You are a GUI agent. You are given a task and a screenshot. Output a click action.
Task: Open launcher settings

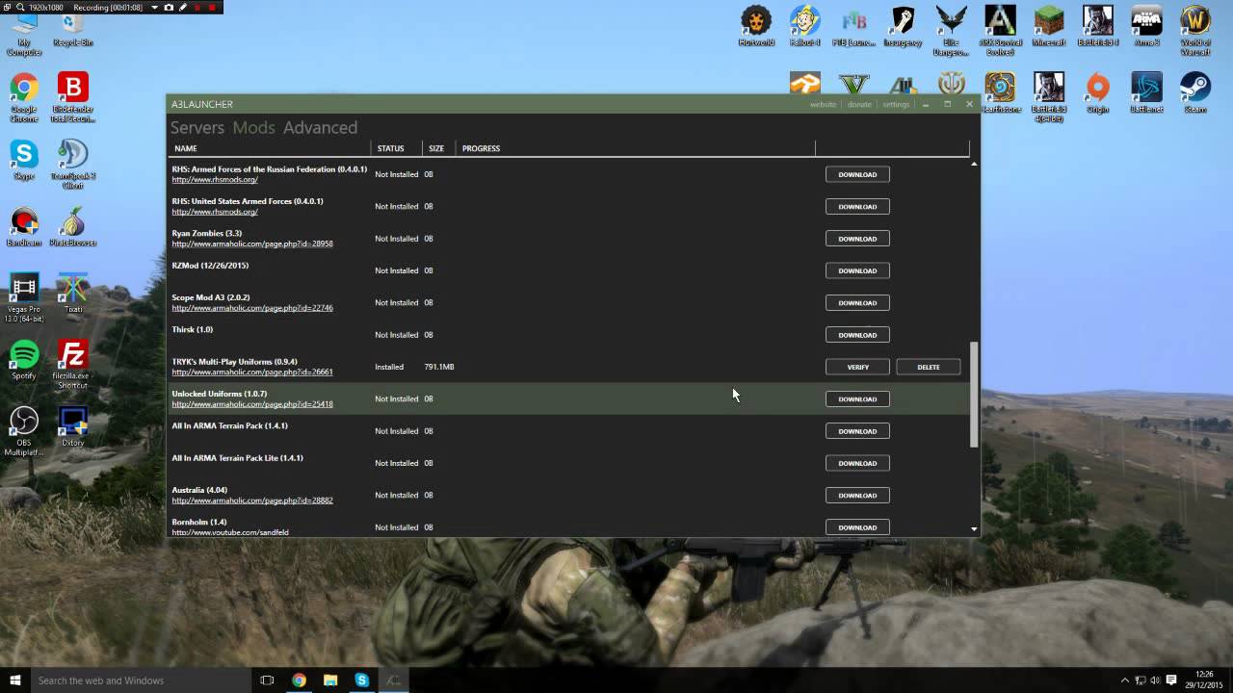pyautogui.click(x=896, y=104)
